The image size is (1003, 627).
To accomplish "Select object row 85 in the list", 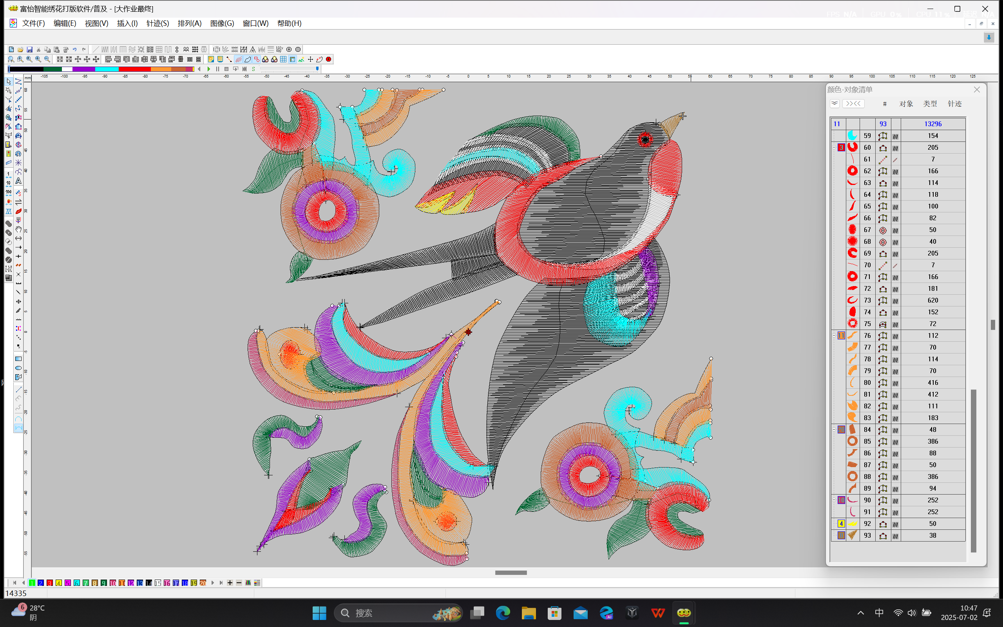I will (x=898, y=441).
